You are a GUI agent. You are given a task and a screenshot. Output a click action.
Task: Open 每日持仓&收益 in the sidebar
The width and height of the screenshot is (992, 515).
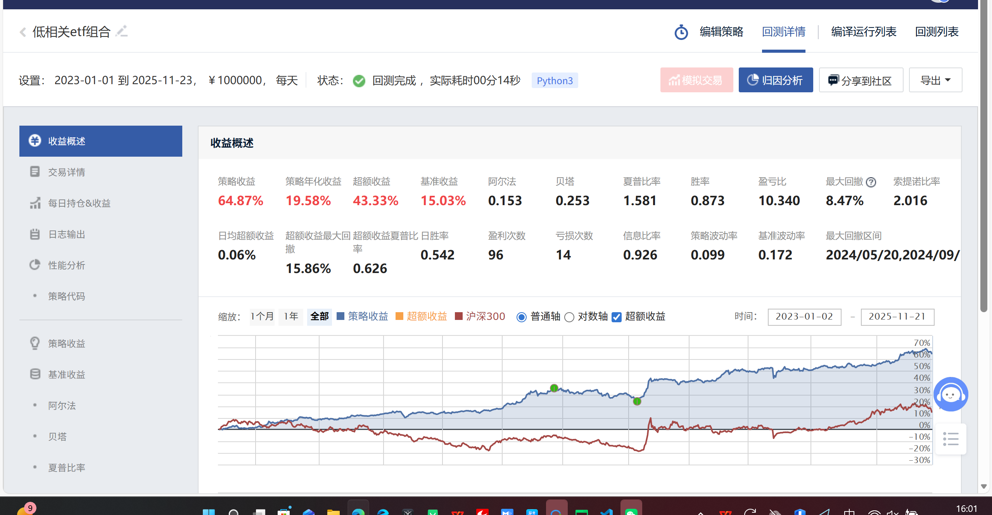click(x=79, y=203)
